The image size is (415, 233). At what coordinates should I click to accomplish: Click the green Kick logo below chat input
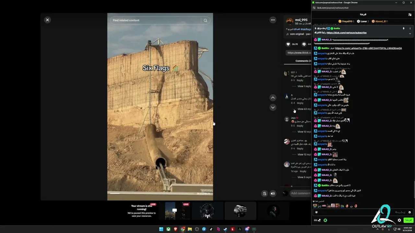click(x=325, y=220)
